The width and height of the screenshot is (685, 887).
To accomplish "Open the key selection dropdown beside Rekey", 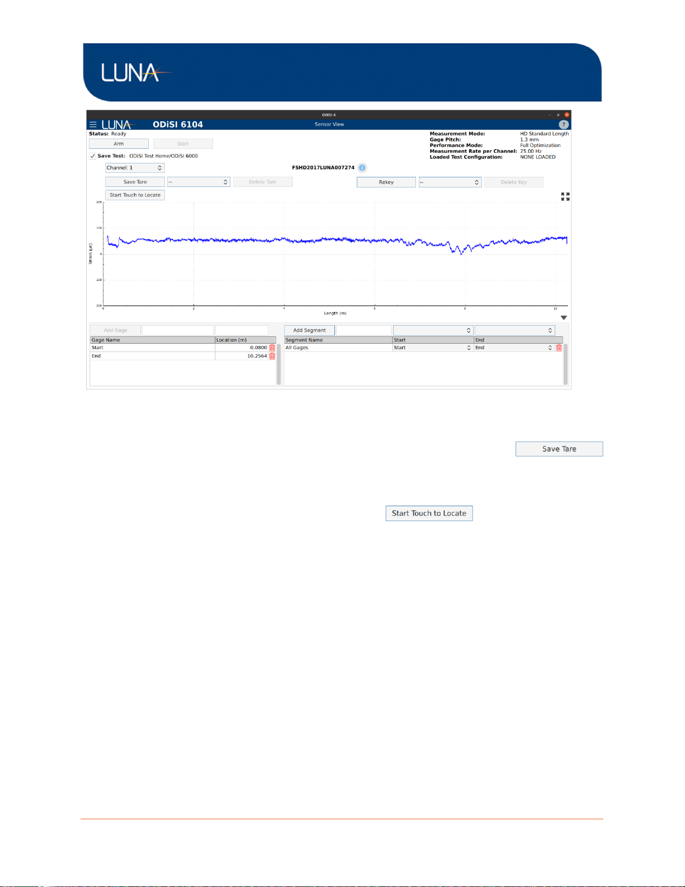I will tap(450, 182).
